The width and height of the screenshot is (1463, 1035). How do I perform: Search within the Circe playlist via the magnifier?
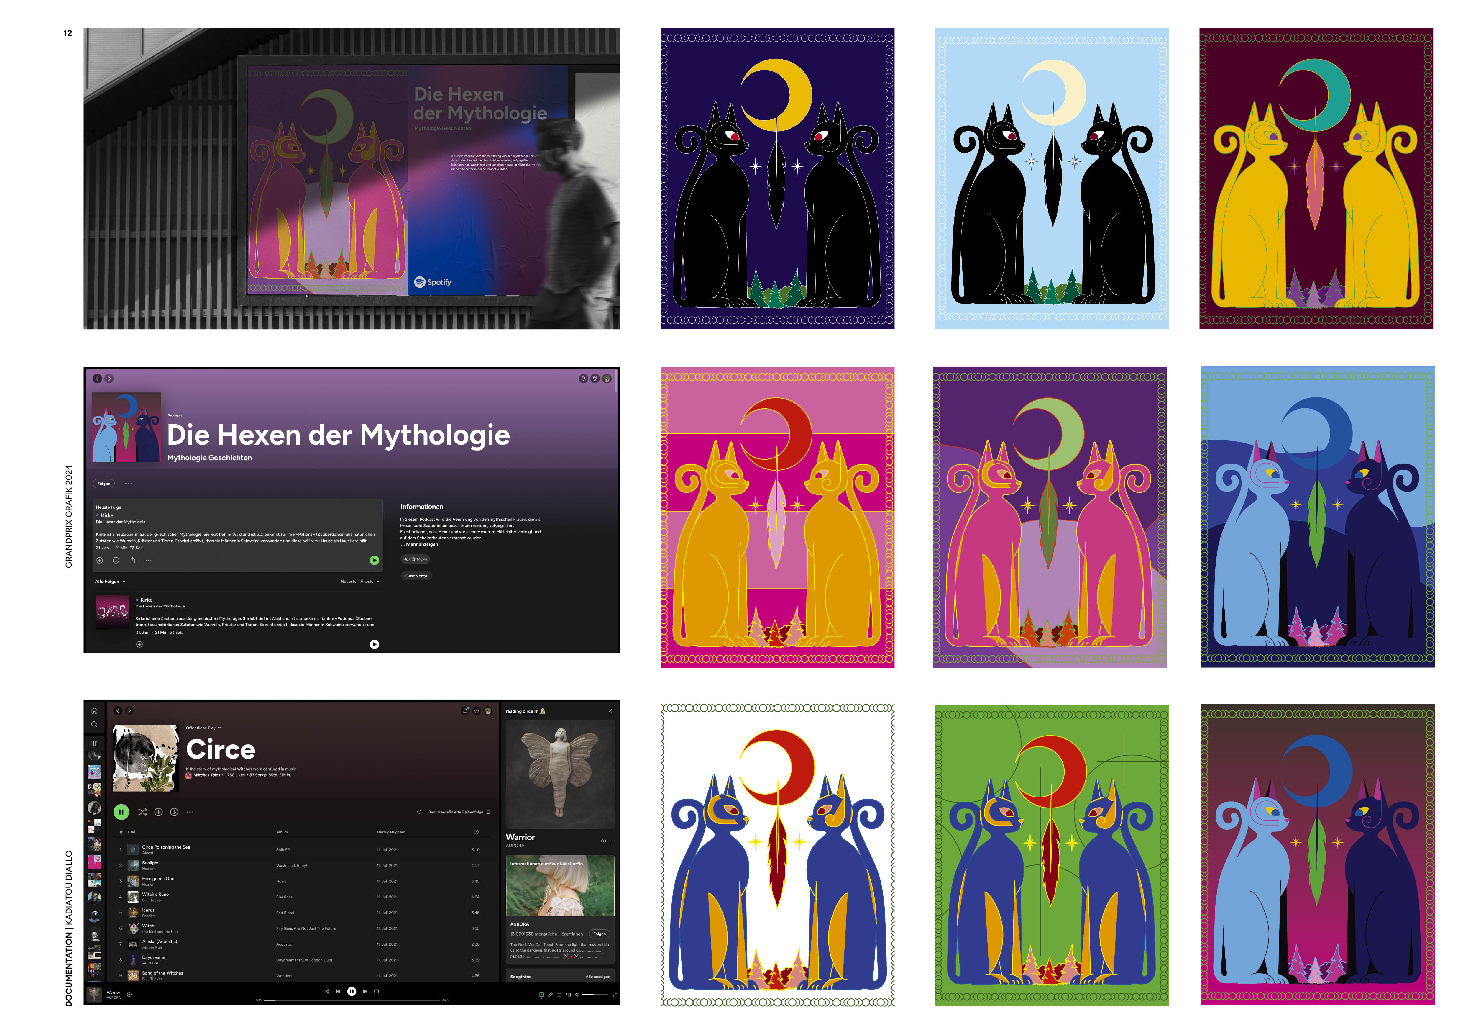click(x=419, y=812)
